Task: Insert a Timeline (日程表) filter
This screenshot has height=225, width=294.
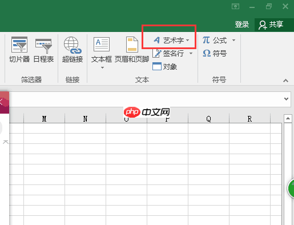Action: coord(43,50)
